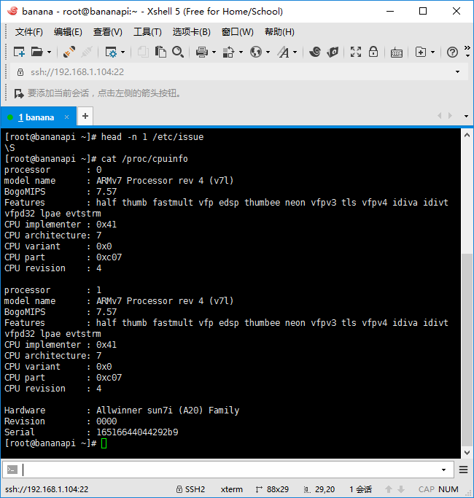Expand the Print dropdown arrow

click(214, 52)
